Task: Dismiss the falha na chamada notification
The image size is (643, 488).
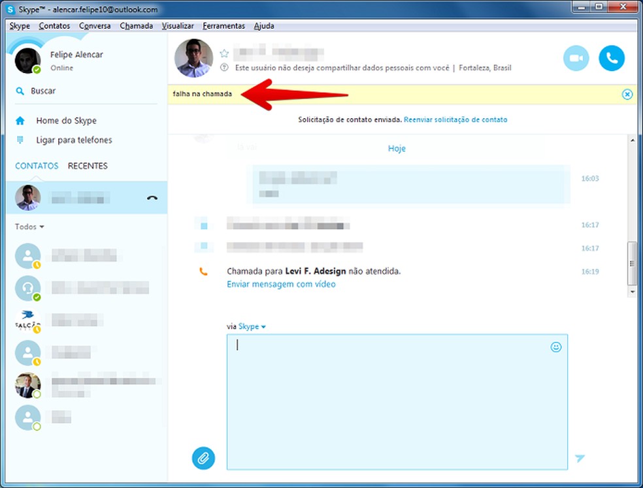Action: point(627,95)
